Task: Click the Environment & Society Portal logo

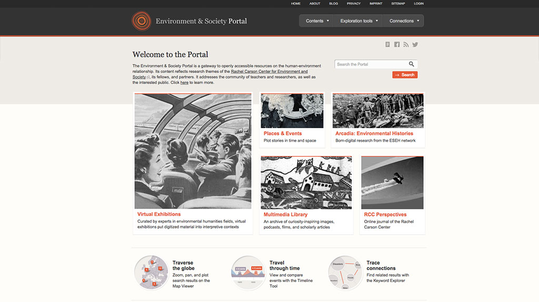Action: tap(141, 21)
